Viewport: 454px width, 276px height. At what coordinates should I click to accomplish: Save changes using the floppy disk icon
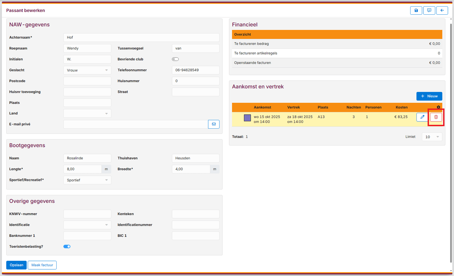click(416, 10)
